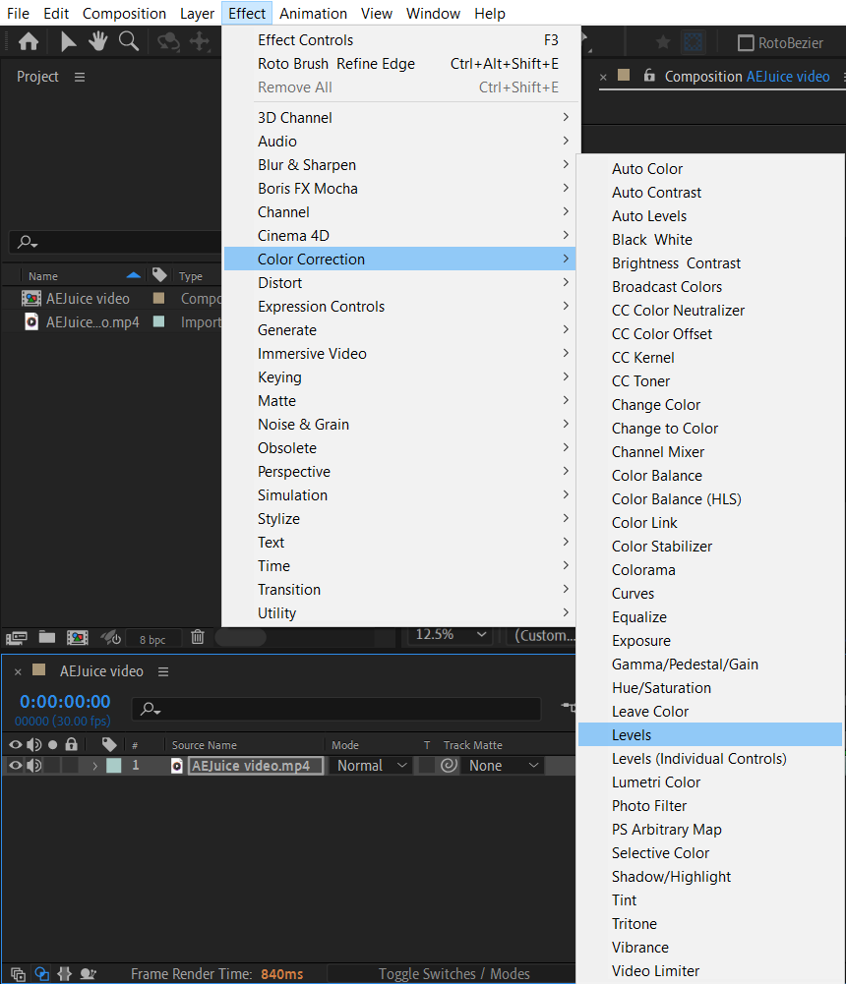This screenshot has width=846, height=984.
Task: Click the teal label color swatch of layer 1
Action: (x=114, y=766)
